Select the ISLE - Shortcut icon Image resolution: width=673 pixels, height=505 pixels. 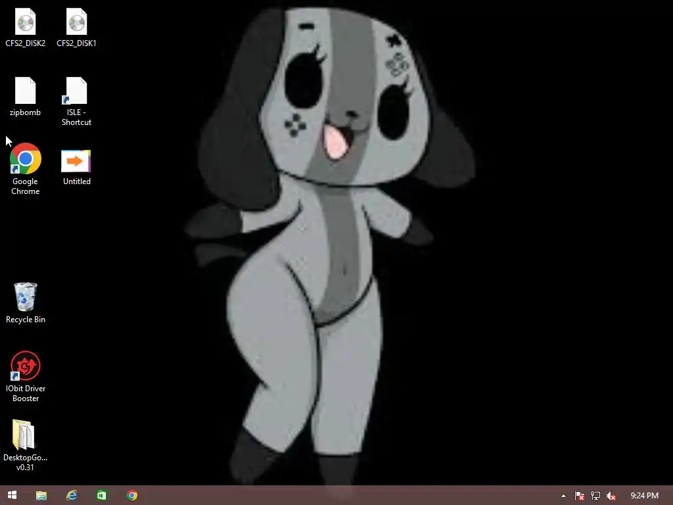click(76, 91)
